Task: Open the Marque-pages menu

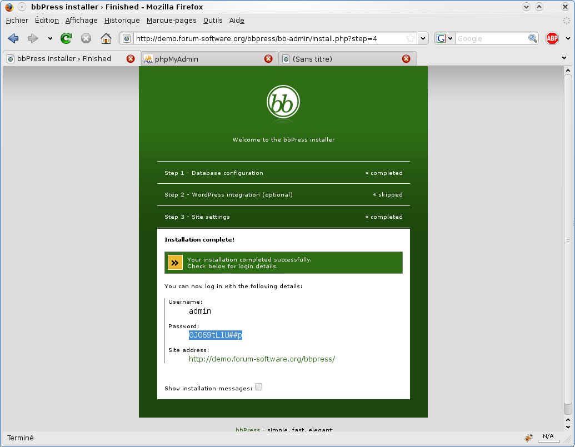Action: (x=171, y=21)
